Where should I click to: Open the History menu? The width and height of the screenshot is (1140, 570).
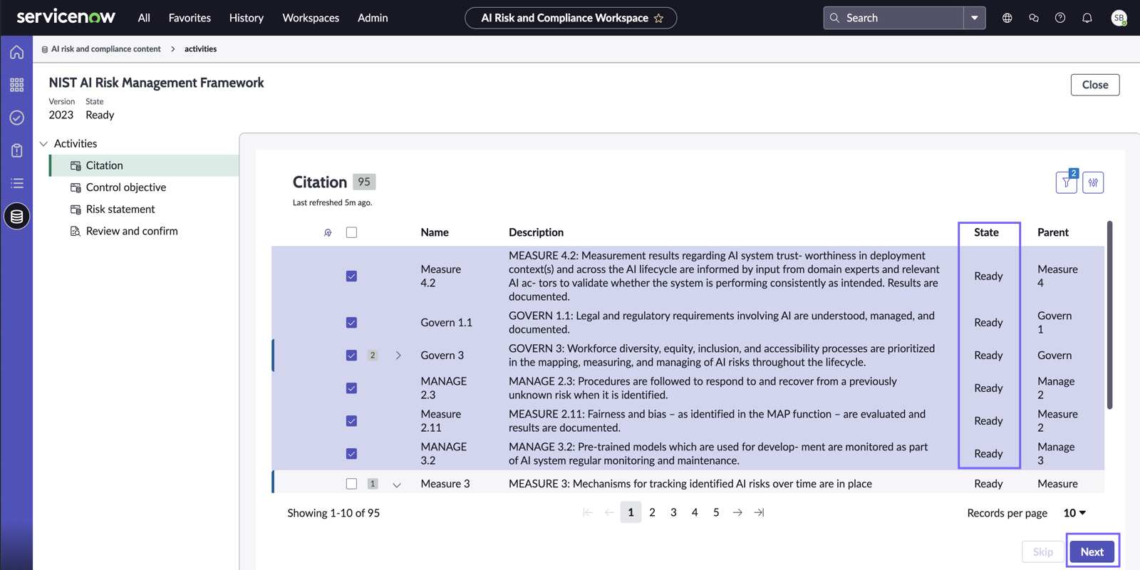coord(247,18)
